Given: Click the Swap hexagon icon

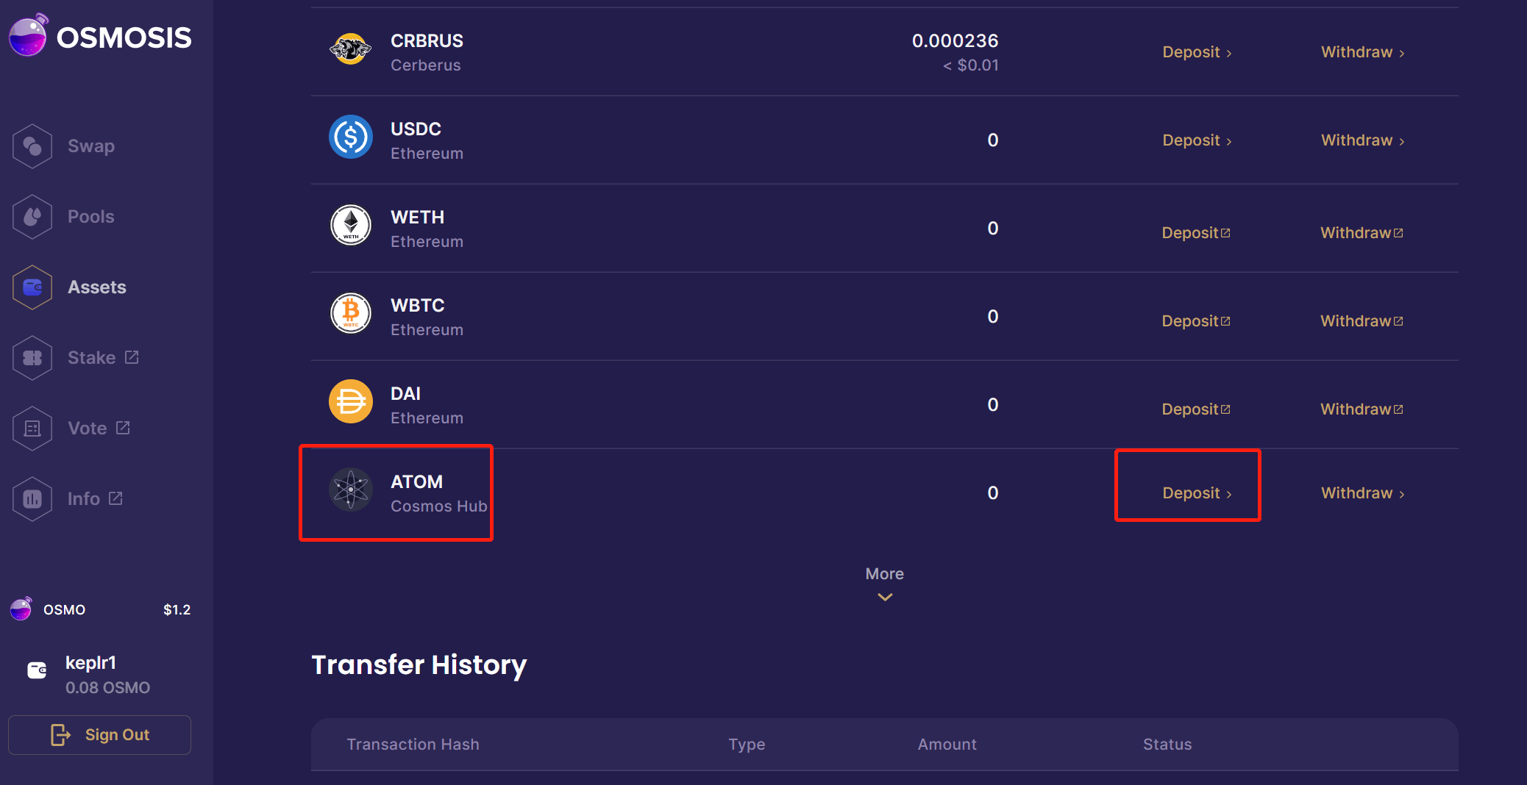Looking at the screenshot, I should coord(32,146).
